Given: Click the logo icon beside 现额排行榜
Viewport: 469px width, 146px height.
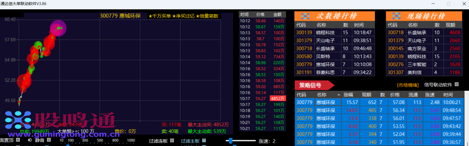Looking at the screenshot, I should point(397,16).
